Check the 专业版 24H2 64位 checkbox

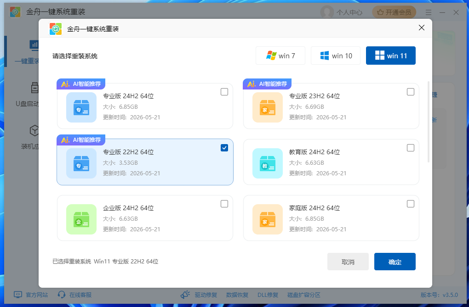[x=224, y=92]
